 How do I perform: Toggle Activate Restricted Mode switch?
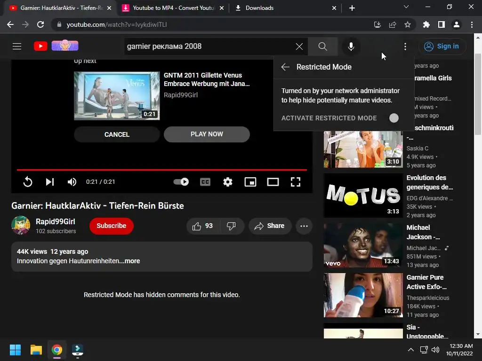click(394, 118)
